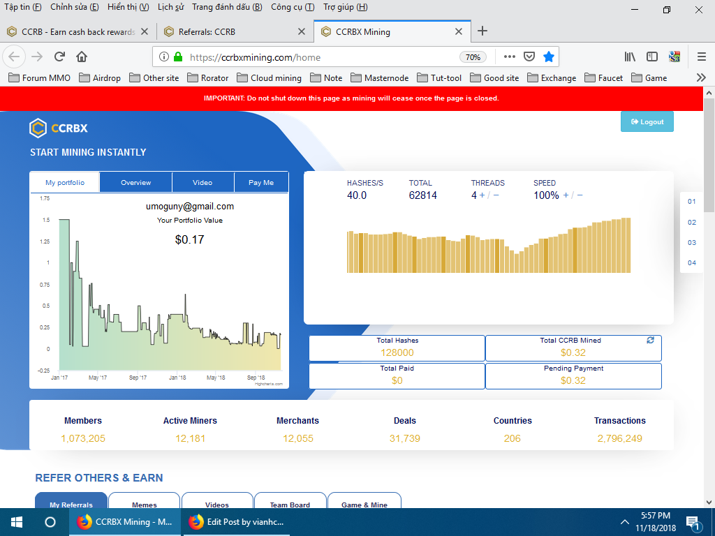Open a new tab with plus button
715x536 pixels.
482,31
